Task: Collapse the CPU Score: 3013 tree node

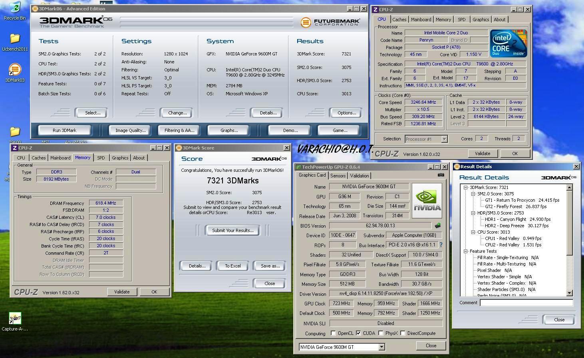Action: pos(473,232)
